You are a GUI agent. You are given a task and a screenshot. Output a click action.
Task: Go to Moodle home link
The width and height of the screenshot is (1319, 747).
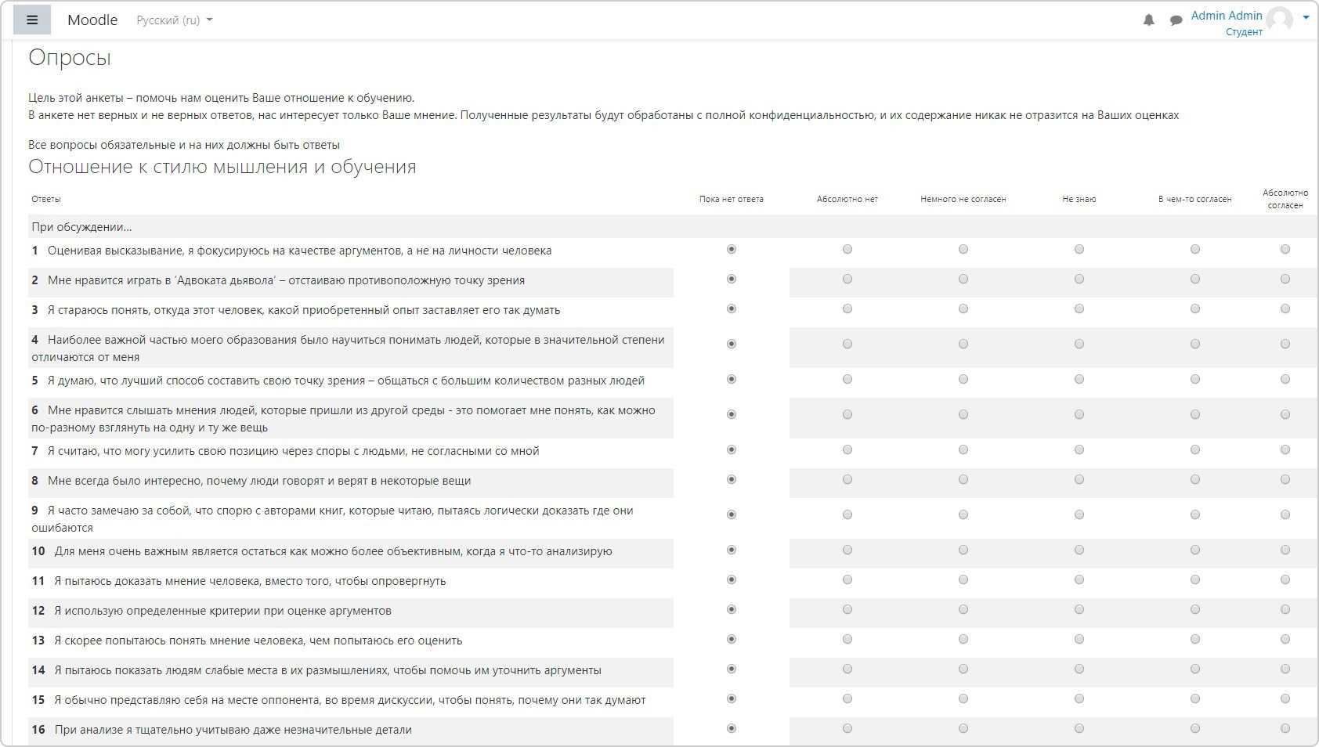coord(92,20)
